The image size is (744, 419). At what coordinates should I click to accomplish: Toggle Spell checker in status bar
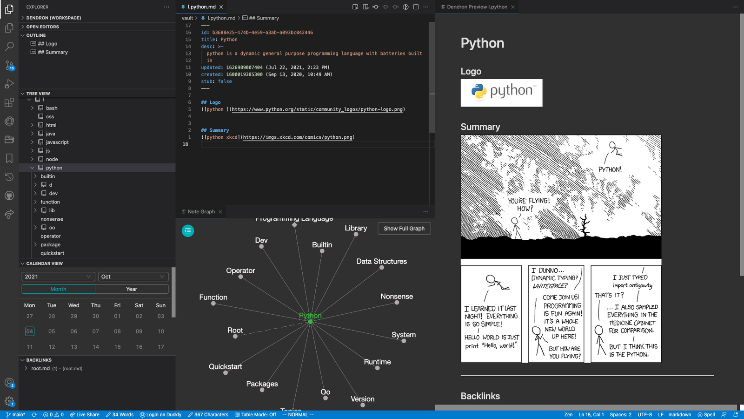tap(706, 414)
